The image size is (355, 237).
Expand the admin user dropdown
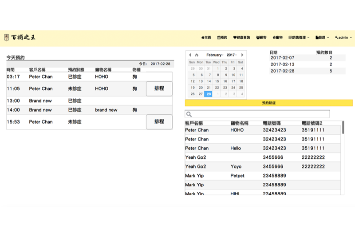pyautogui.click(x=343, y=38)
